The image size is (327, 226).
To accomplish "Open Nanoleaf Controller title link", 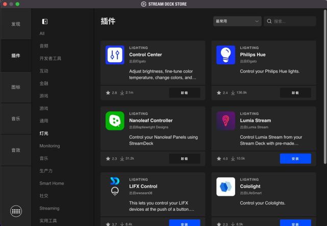I will click(x=151, y=121).
